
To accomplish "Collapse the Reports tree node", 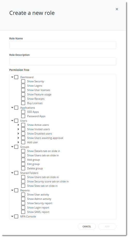I will click(x=12, y=190).
